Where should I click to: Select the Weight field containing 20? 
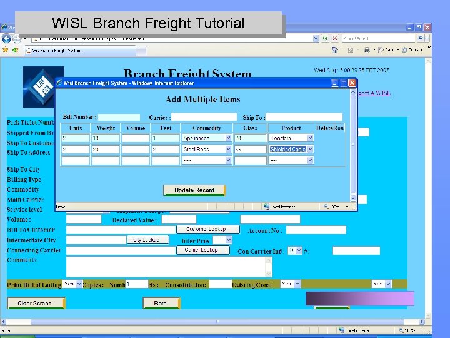tap(106, 150)
